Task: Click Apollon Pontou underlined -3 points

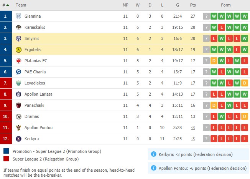Action: pyautogui.click(x=193, y=128)
